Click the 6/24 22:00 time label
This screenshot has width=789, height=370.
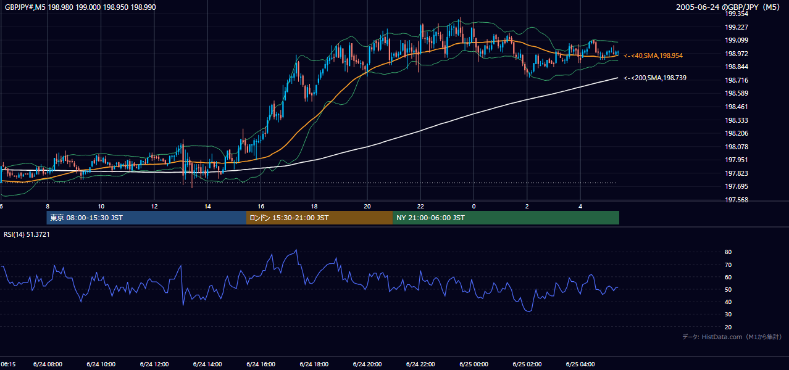[x=420, y=364]
